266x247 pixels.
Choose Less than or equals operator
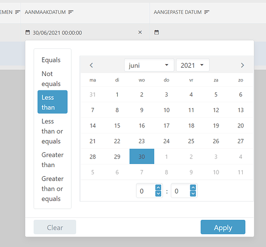52,131
